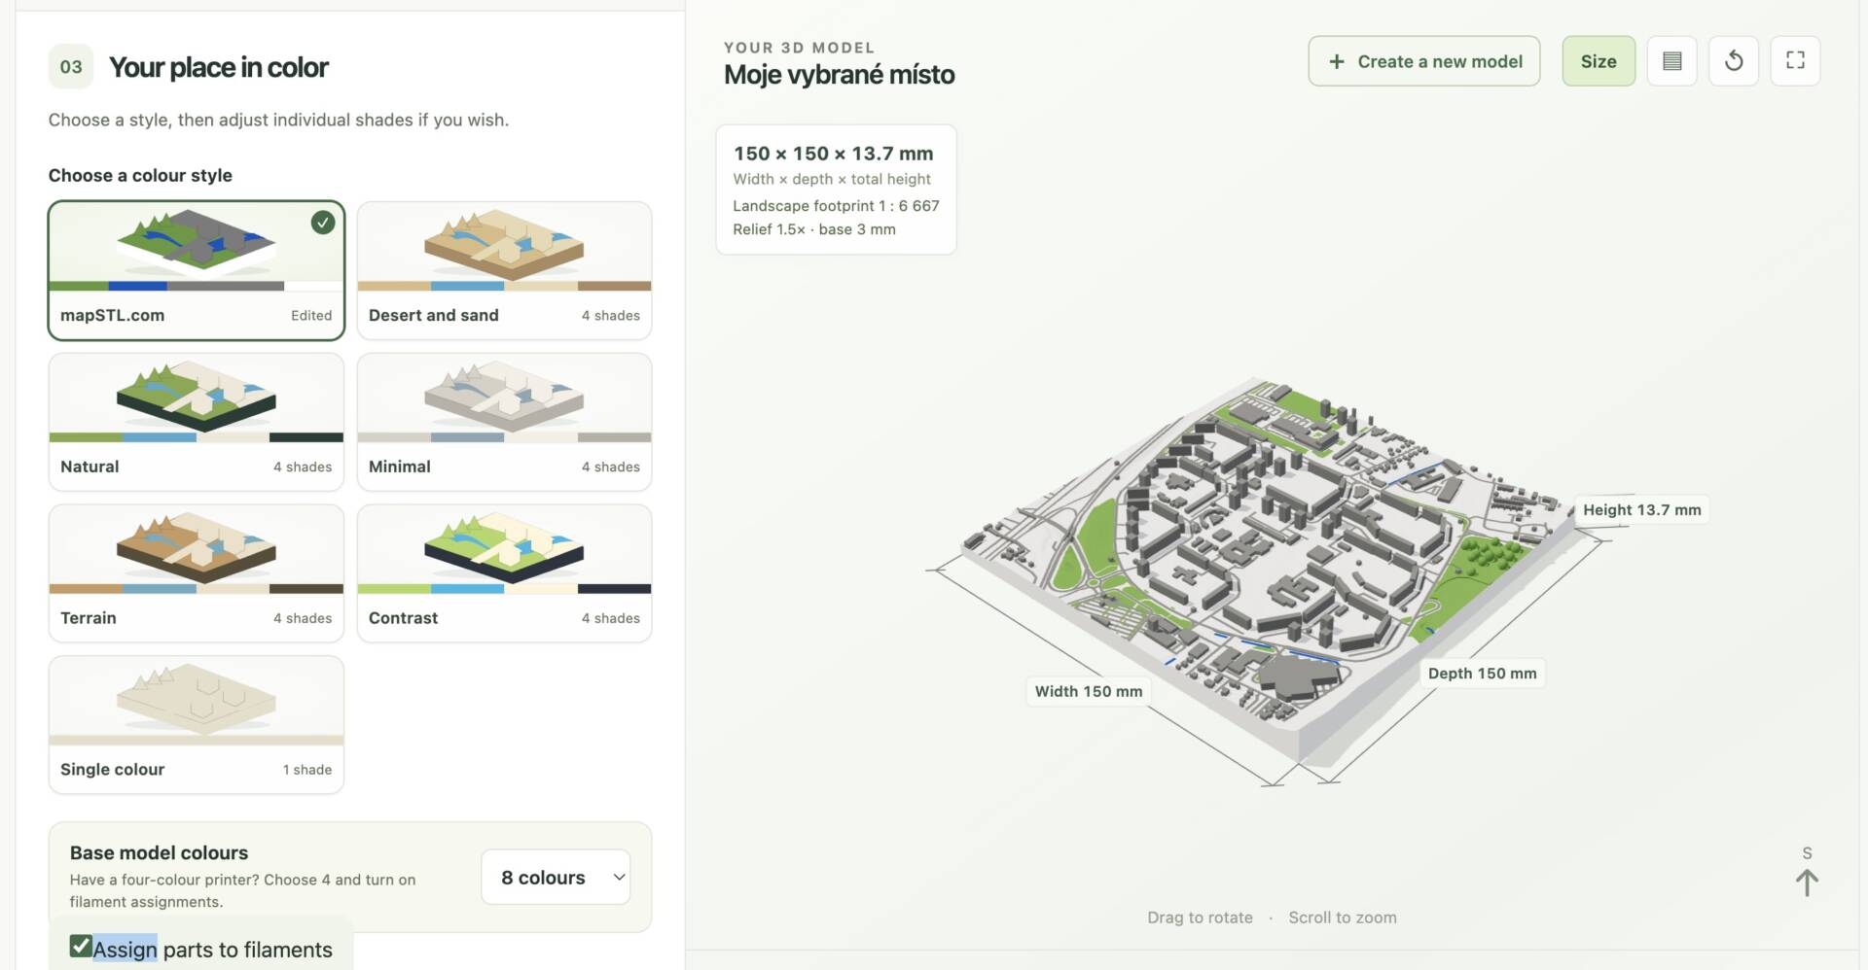The image size is (1868, 970).
Task: Click the Height 13.7 mm label
Action: coord(1641,510)
